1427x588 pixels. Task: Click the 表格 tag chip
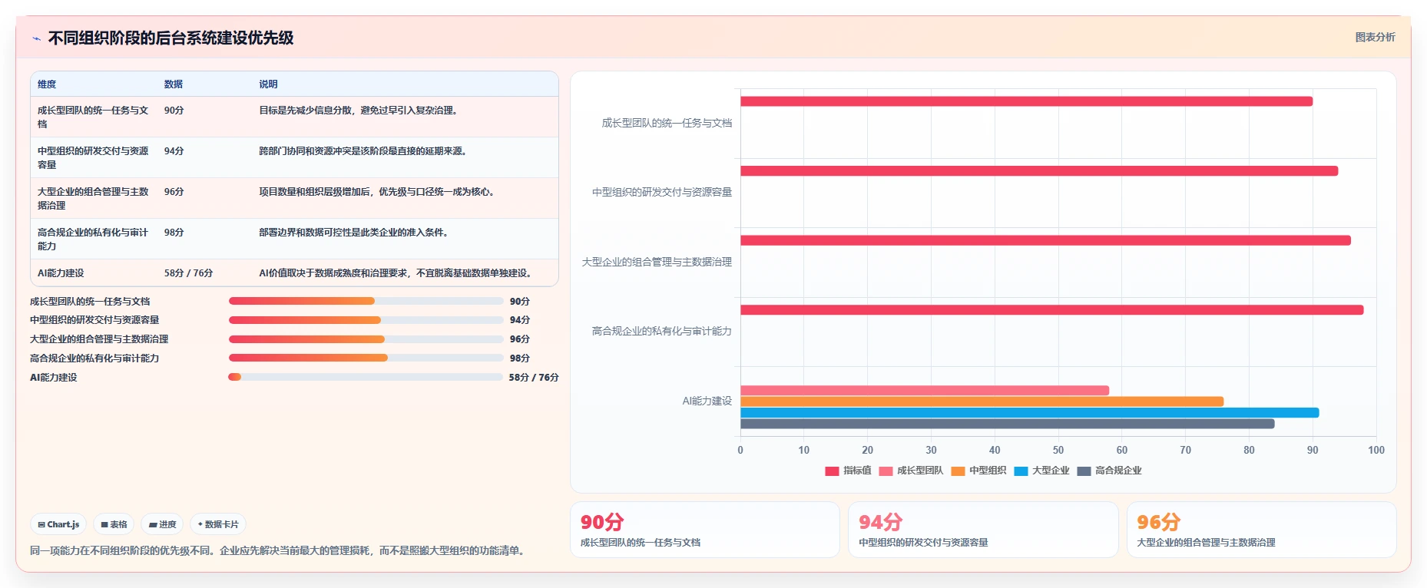click(114, 524)
